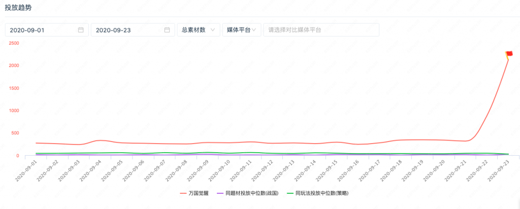520x209 pixels.
Task: Click the end date field 2020-09-23
Action: click(x=133, y=30)
